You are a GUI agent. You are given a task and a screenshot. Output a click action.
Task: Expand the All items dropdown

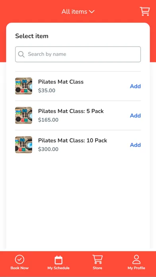coord(78,12)
